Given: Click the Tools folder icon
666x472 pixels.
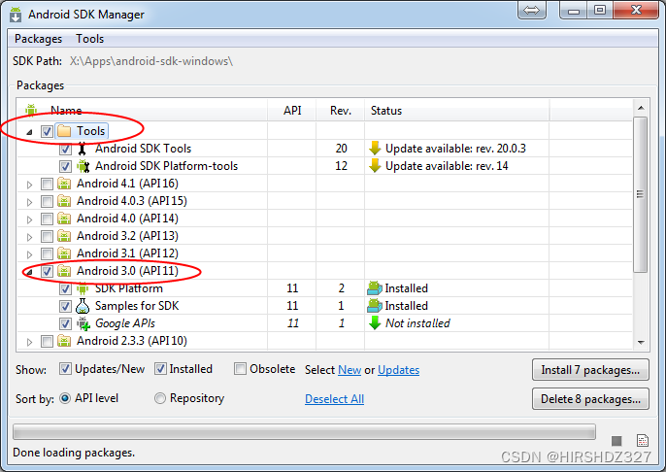Looking at the screenshot, I should pos(64,131).
